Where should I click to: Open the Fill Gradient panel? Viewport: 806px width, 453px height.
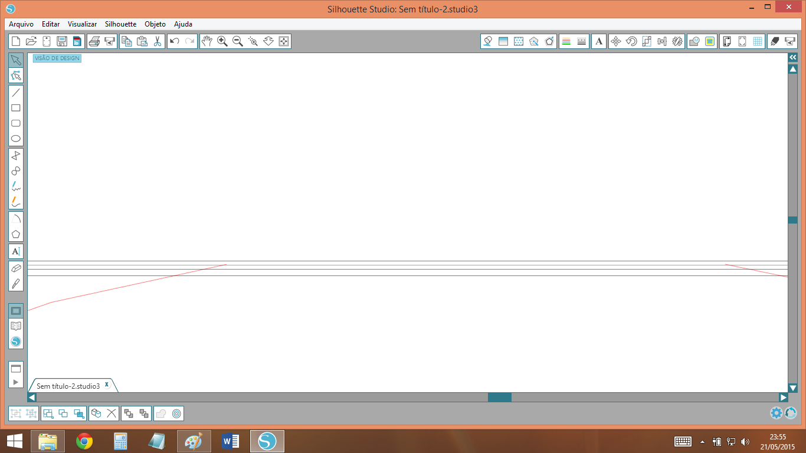[503, 41]
